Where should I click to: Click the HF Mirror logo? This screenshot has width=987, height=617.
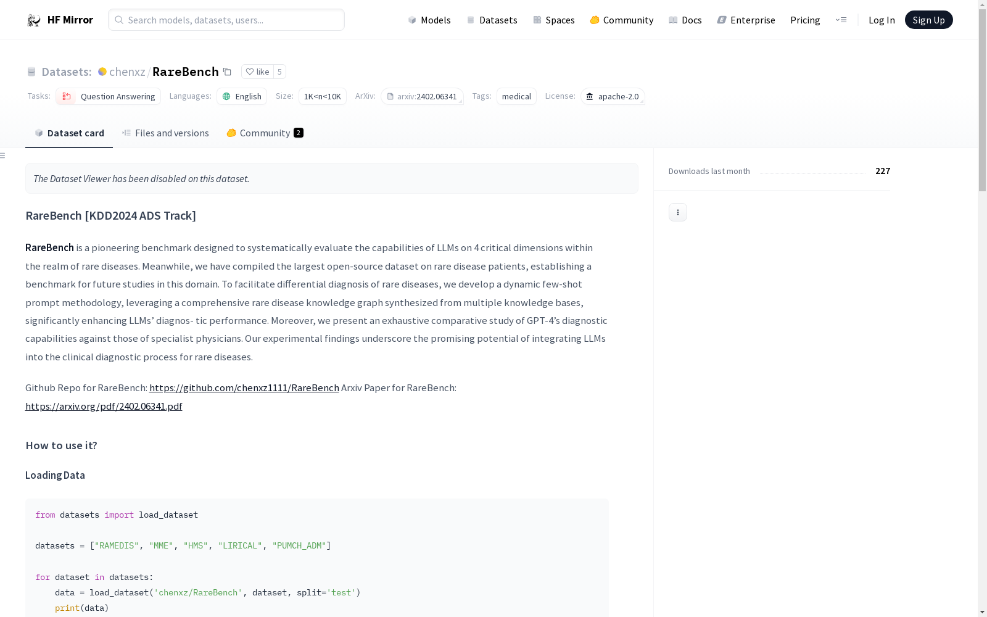point(60,20)
